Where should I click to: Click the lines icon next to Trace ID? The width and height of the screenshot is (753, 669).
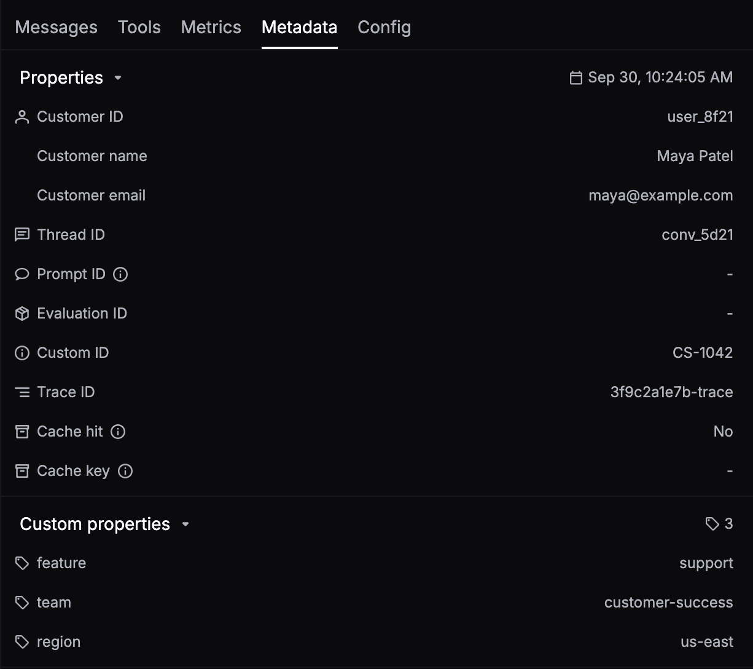22,392
